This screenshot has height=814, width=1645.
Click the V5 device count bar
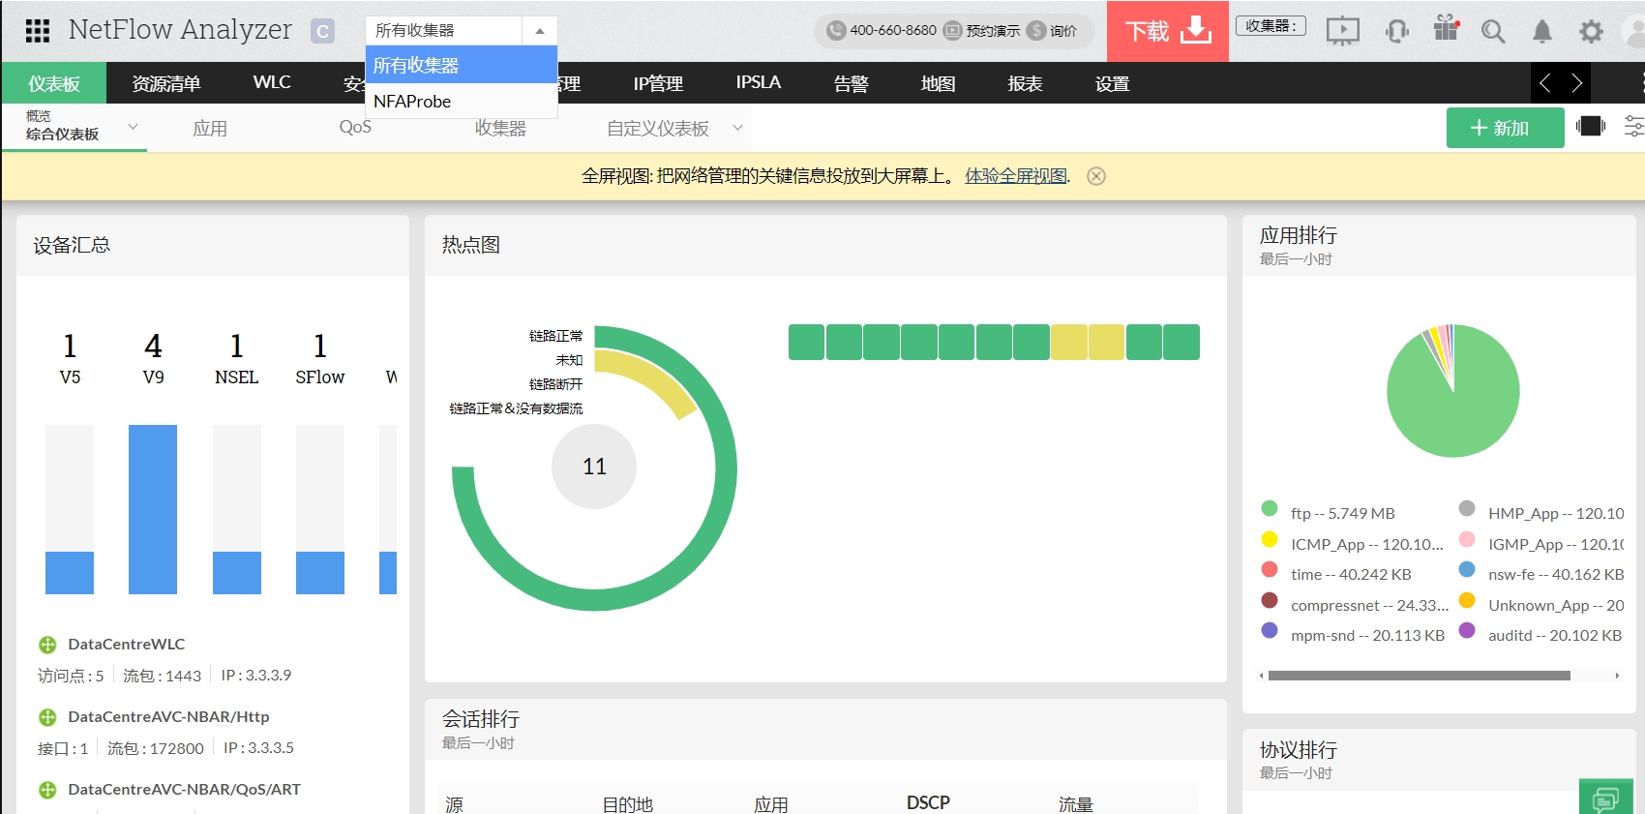pos(70,509)
